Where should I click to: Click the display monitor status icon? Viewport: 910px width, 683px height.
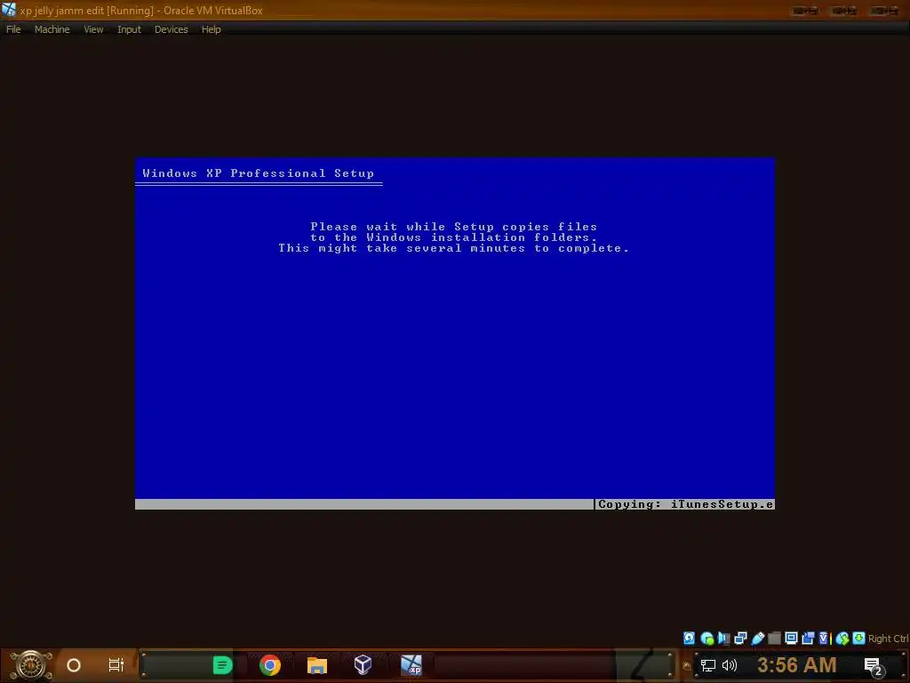[791, 639]
